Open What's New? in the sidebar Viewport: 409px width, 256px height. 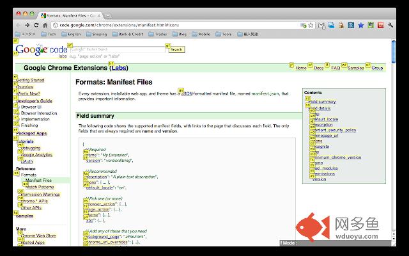[x=28, y=93]
